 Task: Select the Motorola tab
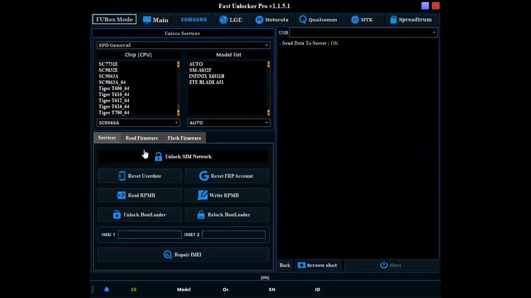272,20
